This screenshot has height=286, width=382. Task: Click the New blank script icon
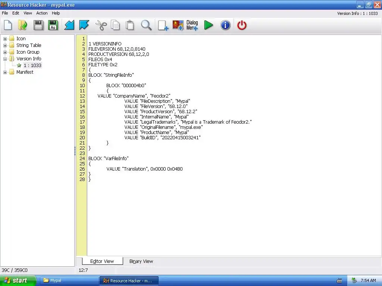tap(8, 25)
